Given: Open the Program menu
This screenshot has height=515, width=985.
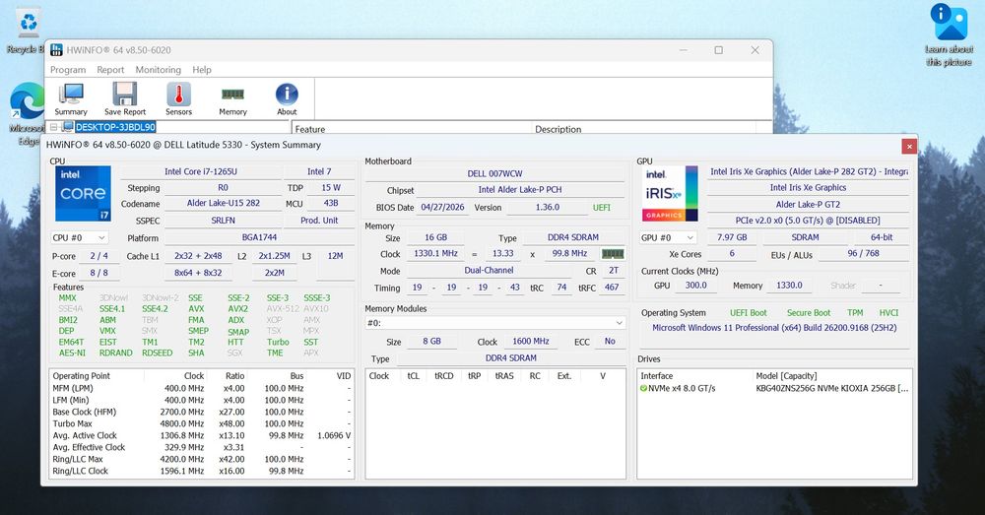Looking at the screenshot, I should coord(68,70).
